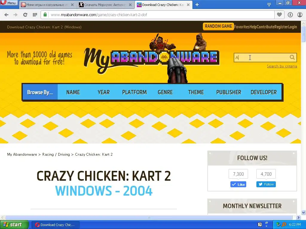Click the browser forward arrow
The height and width of the screenshot is (229, 306).
16,15
